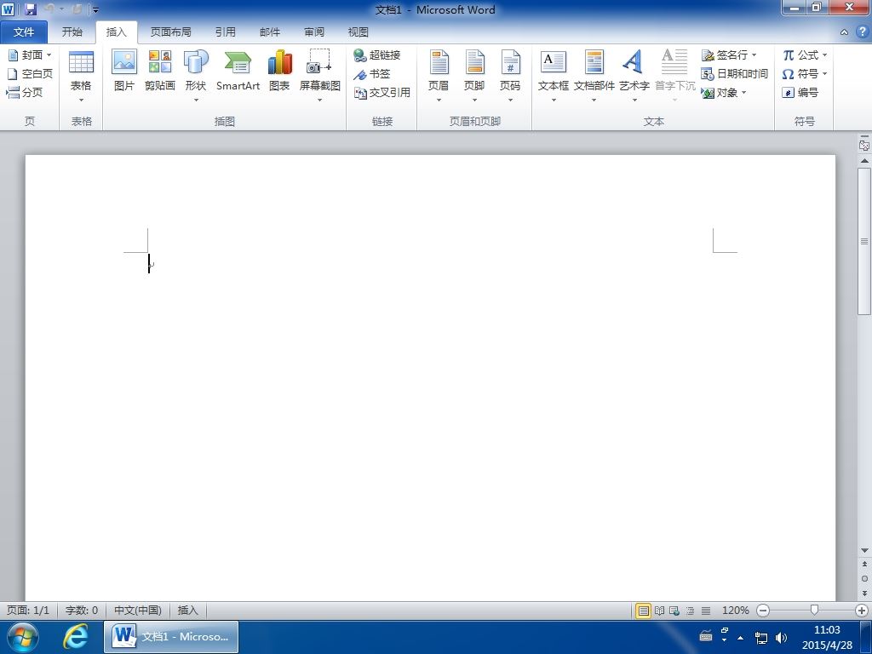Toggle 插入 insert/overtype mode in status bar

pyautogui.click(x=187, y=610)
